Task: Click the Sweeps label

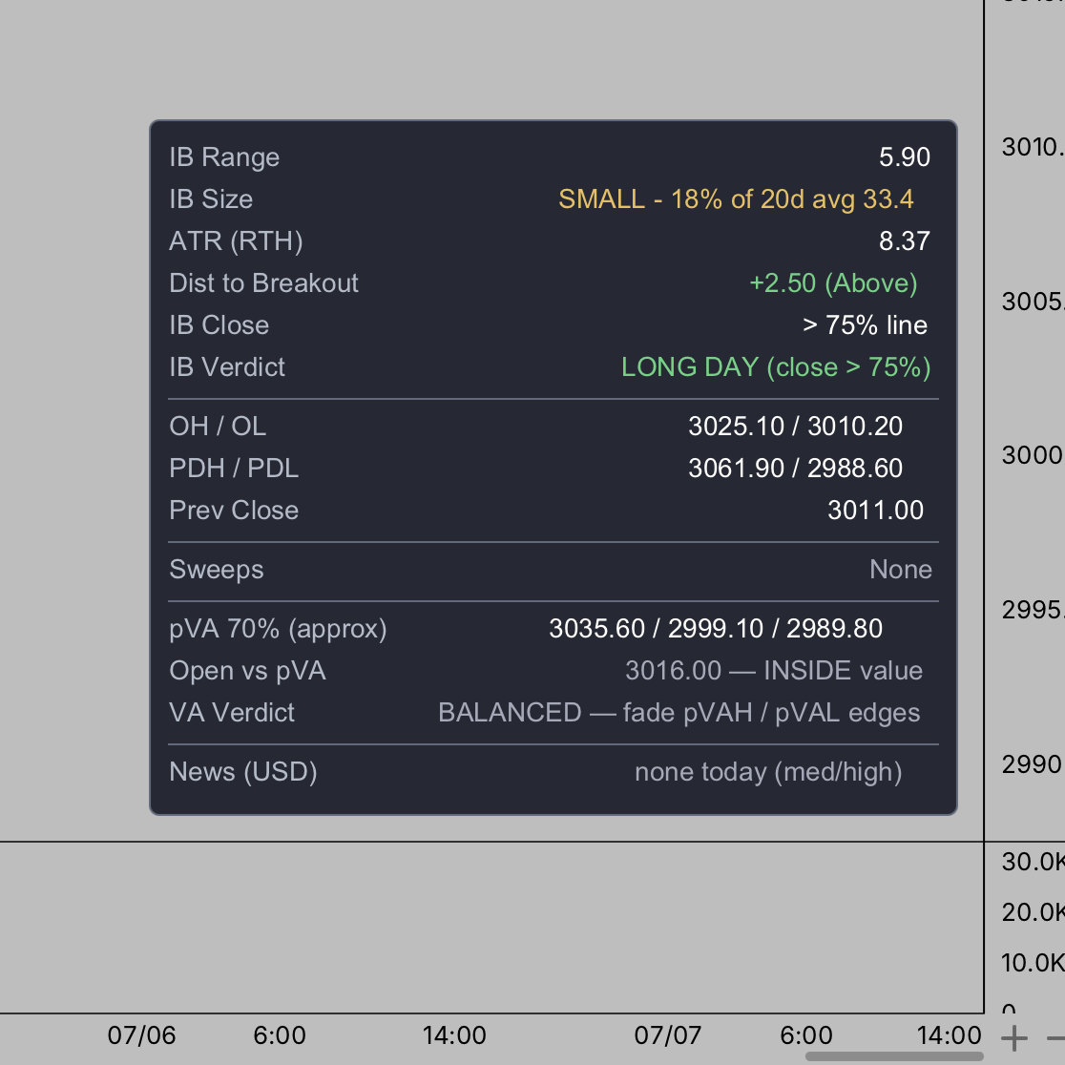Action: click(x=216, y=570)
